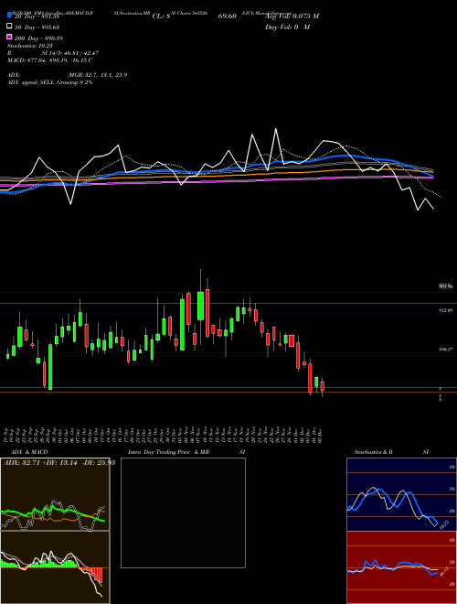The image size is (457, 604).
Task: Click the 'Avg Vol: 0.075 M' label
Action: 292,16
